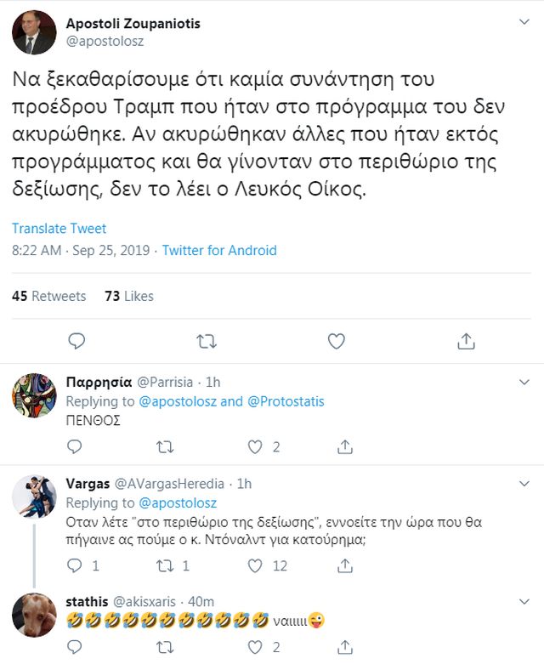This screenshot has height=664, width=544.
Task: Share the main tweet by @apostolosz
Action: pos(466,342)
